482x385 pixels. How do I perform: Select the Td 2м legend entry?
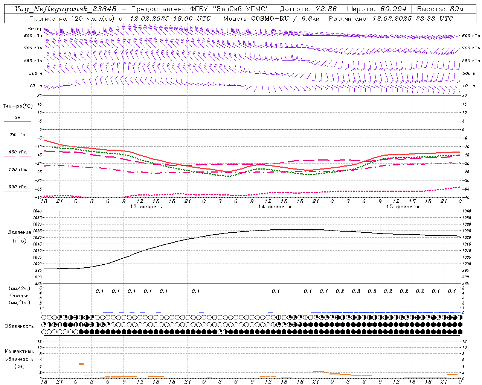click(x=17, y=135)
